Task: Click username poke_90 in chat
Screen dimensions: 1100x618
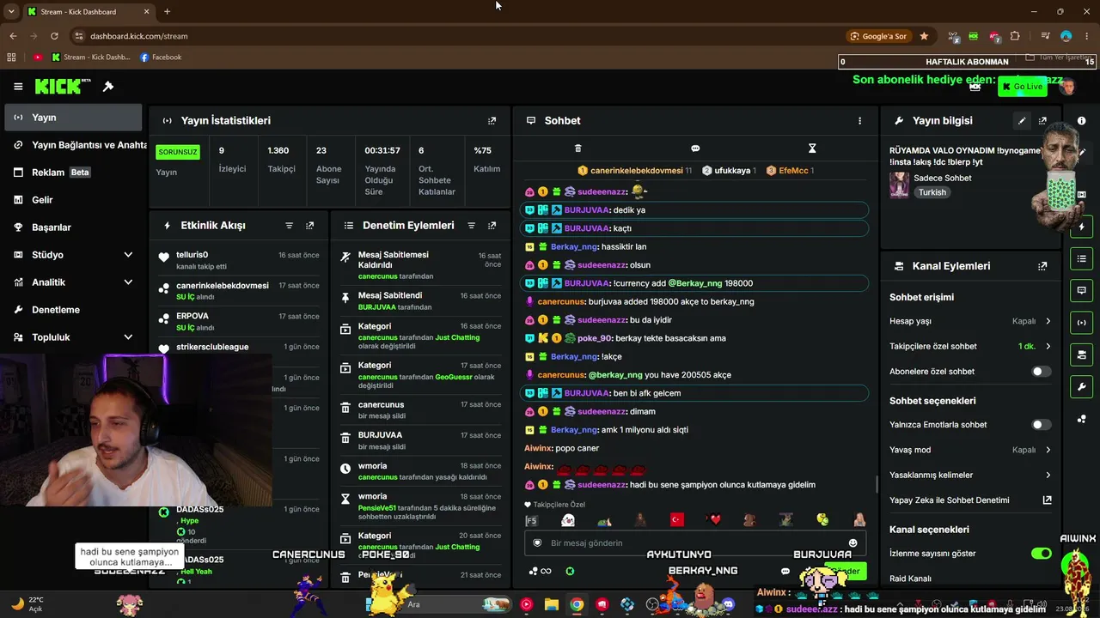Action: (x=594, y=338)
